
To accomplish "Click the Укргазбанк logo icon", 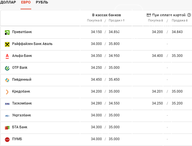I will [7, 116].
